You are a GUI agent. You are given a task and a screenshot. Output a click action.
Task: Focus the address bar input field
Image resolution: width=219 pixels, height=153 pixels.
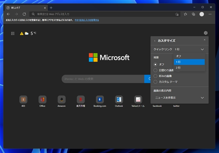coord(105,14)
